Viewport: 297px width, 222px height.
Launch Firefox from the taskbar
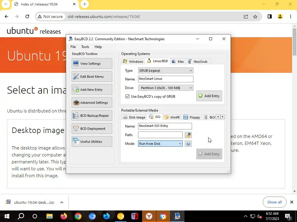(x=64, y=216)
